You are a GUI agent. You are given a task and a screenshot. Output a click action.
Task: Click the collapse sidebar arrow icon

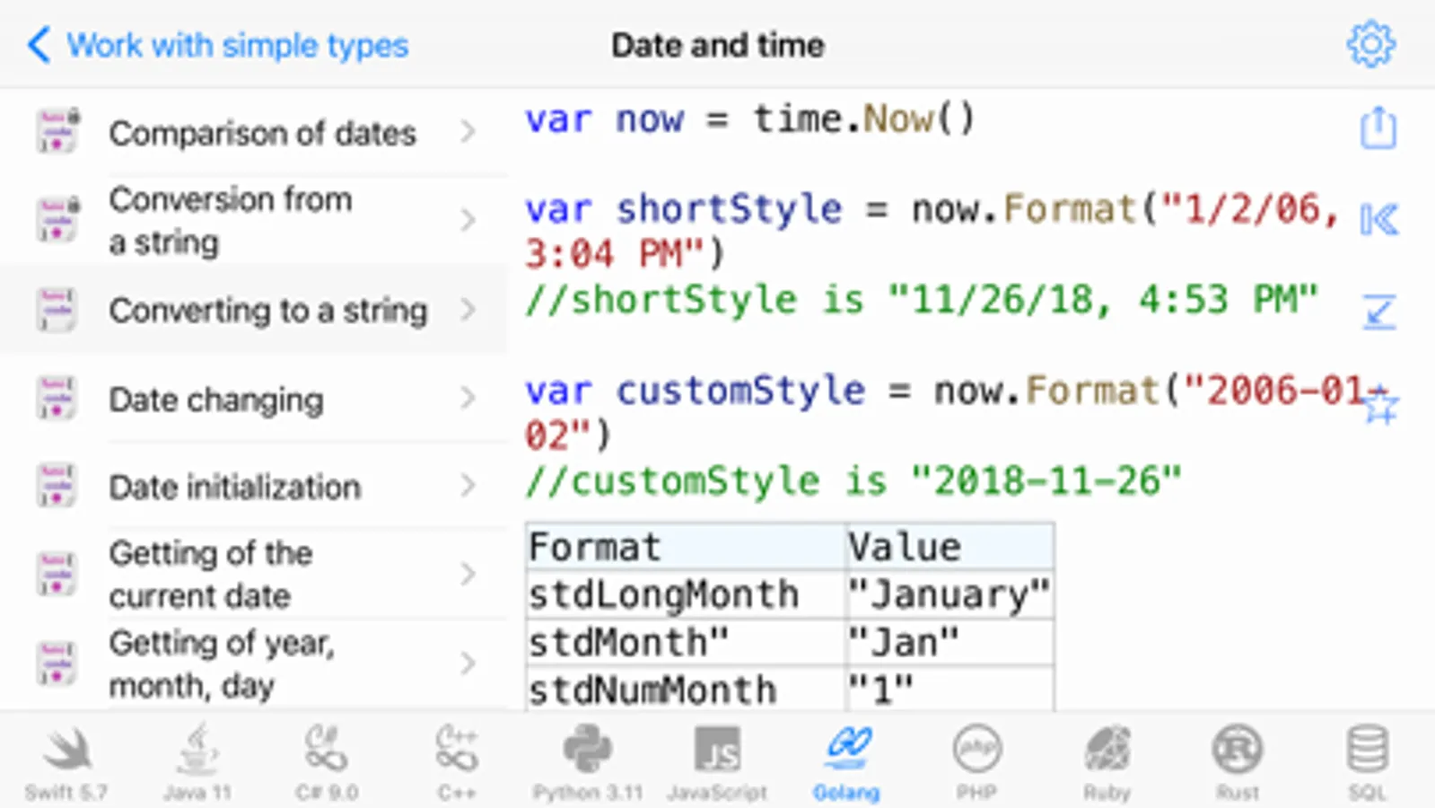(1378, 219)
